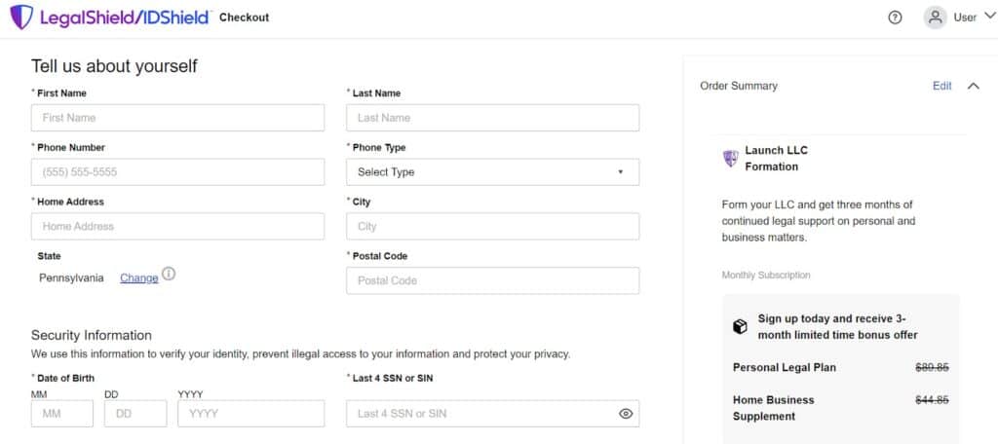Focus the City input field
Viewport: 998px width, 444px height.
click(x=492, y=227)
